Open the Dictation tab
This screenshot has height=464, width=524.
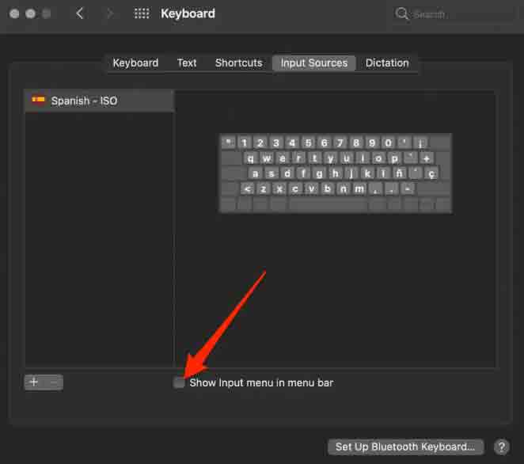tap(387, 63)
